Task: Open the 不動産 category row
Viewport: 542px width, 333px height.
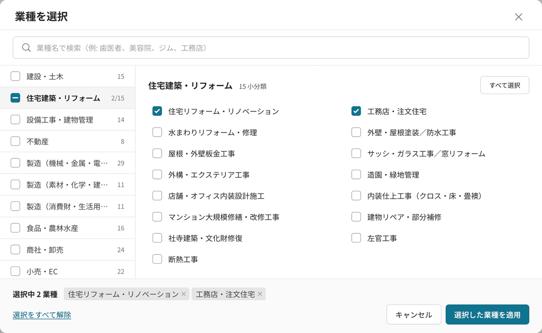Action: [68, 141]
